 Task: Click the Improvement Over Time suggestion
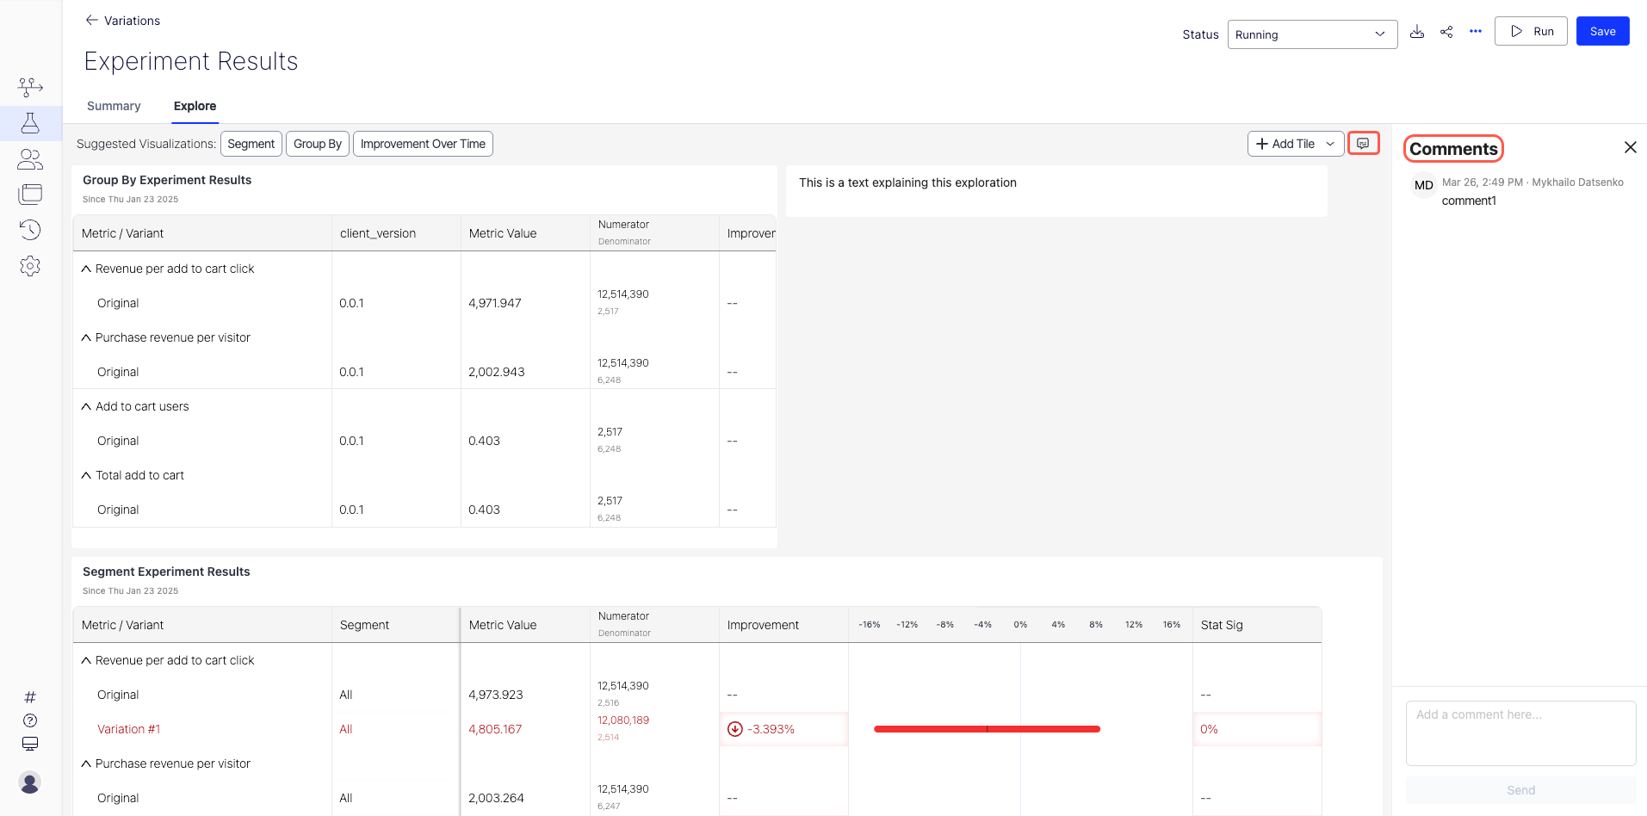click(x=423, y=144)
